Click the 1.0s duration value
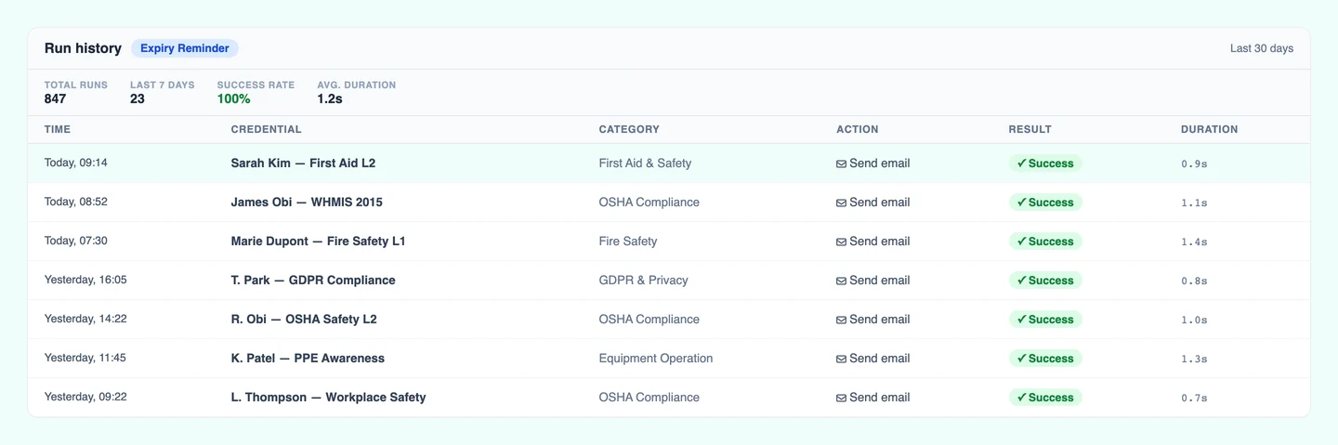 pyautogui.click(x=1194, y=320)
